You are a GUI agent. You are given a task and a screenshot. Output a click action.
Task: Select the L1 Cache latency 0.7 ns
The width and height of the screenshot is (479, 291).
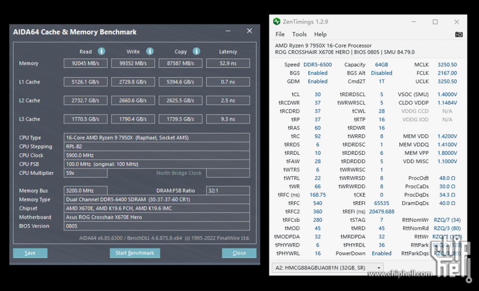(228, 82)
